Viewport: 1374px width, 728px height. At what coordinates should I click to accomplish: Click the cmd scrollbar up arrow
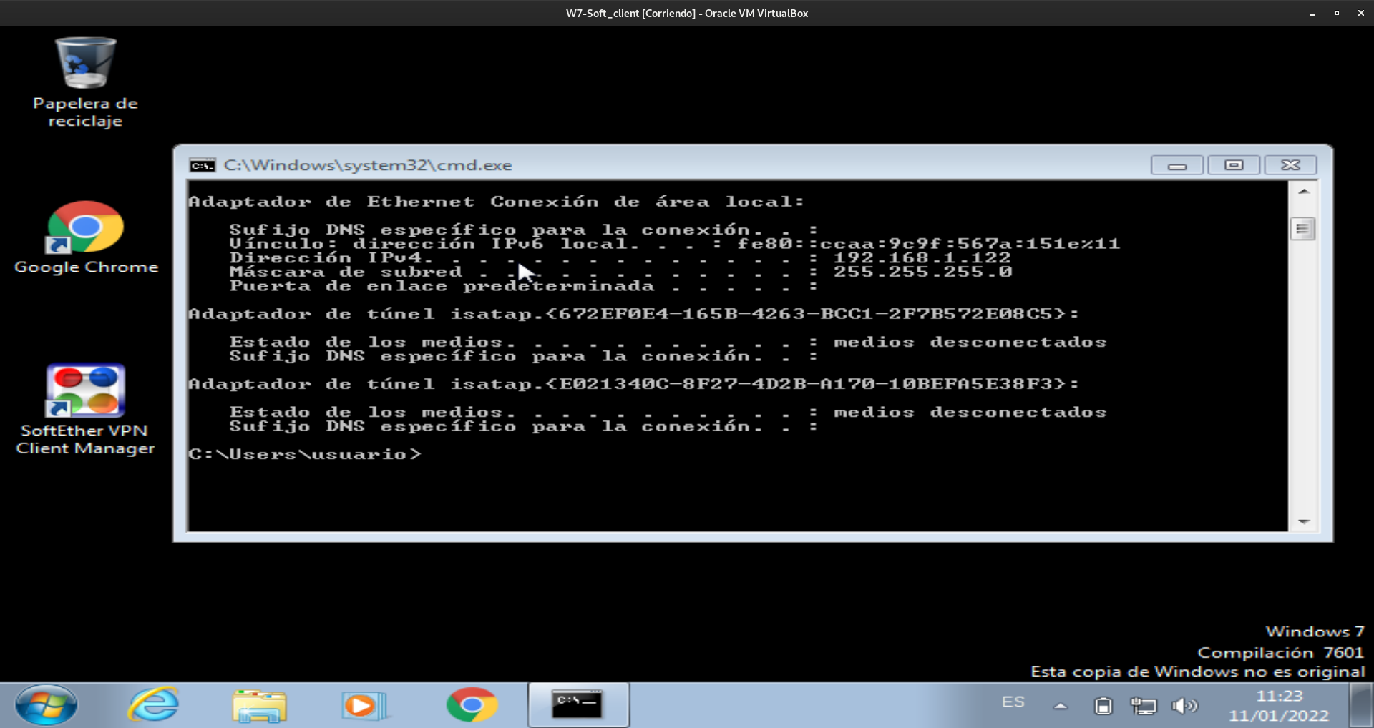point(1305,190)
